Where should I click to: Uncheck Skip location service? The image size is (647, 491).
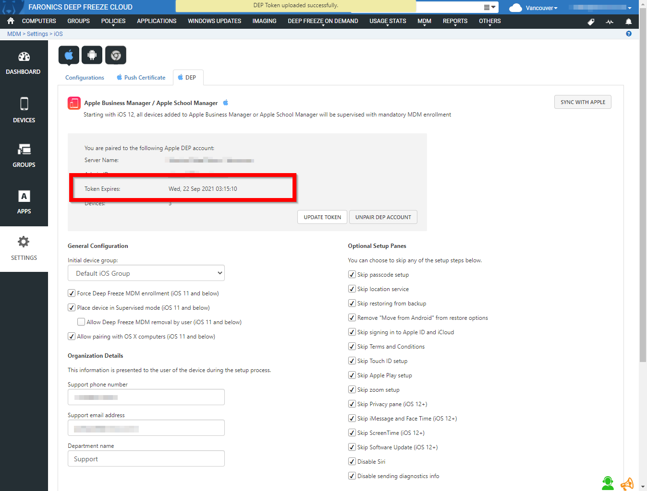(x=352, y=289)
